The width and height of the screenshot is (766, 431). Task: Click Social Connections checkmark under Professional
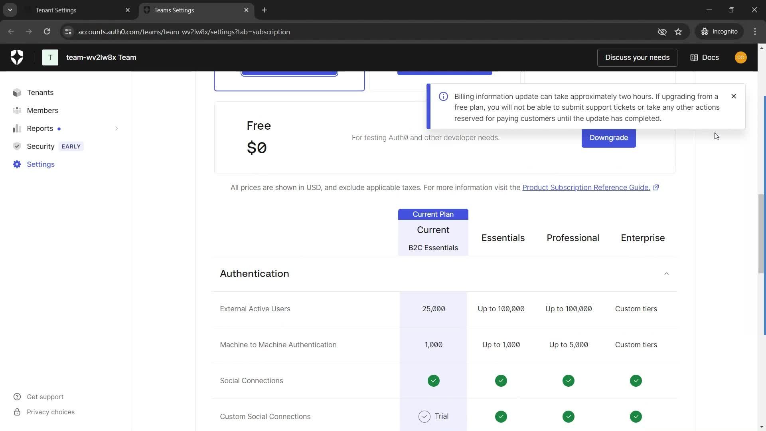click(569, 381)
